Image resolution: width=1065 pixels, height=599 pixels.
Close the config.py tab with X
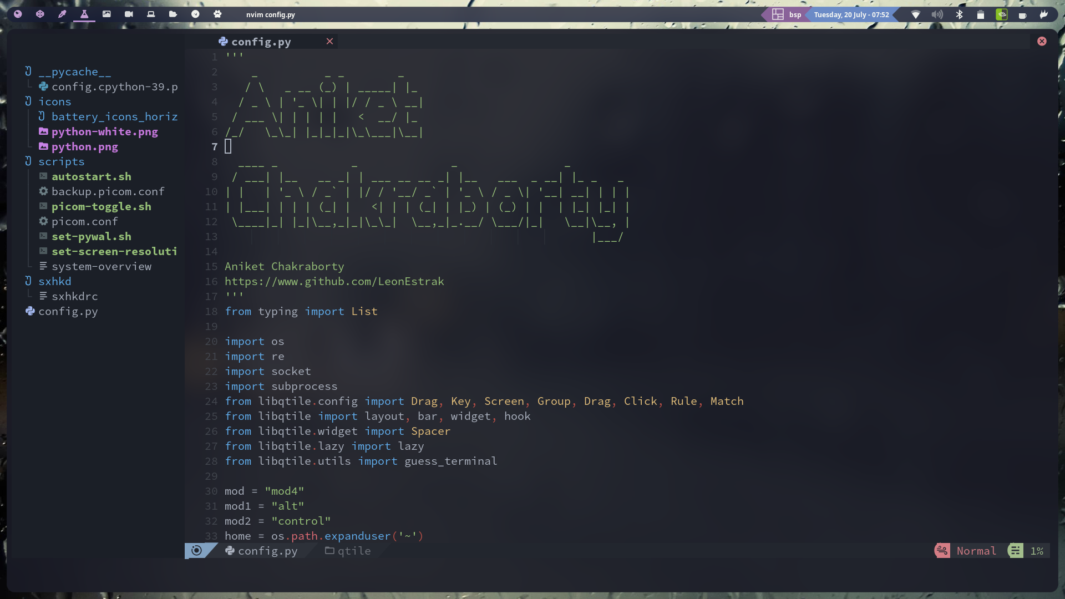(x=329, y=42)
